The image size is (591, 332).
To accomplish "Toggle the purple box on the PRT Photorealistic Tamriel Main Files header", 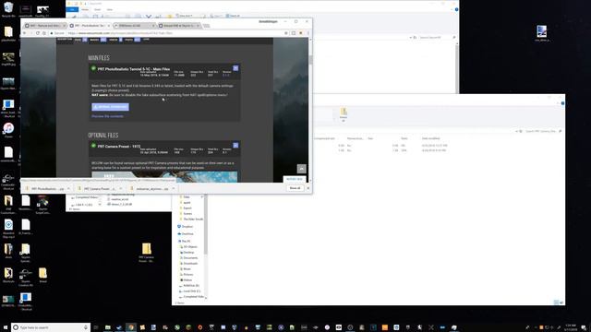I will 235,68.
